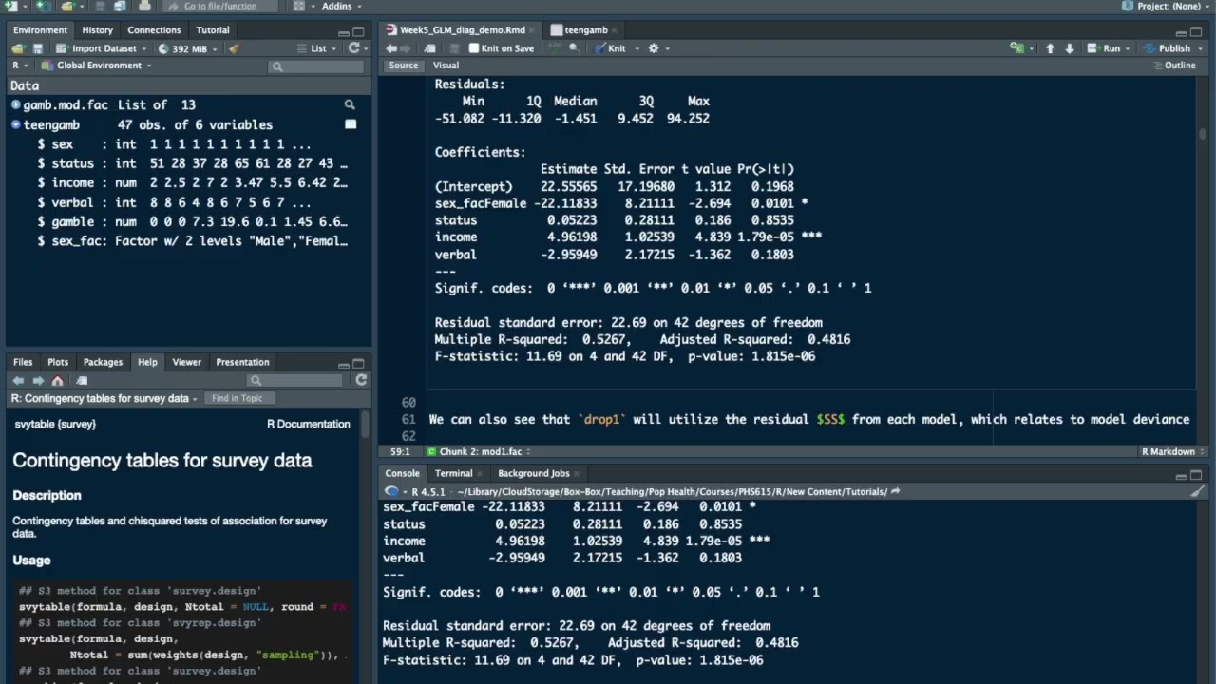The image size is (1216, 684).
Task: Switch editor to Visual mode
Action: tap(446, 66)
